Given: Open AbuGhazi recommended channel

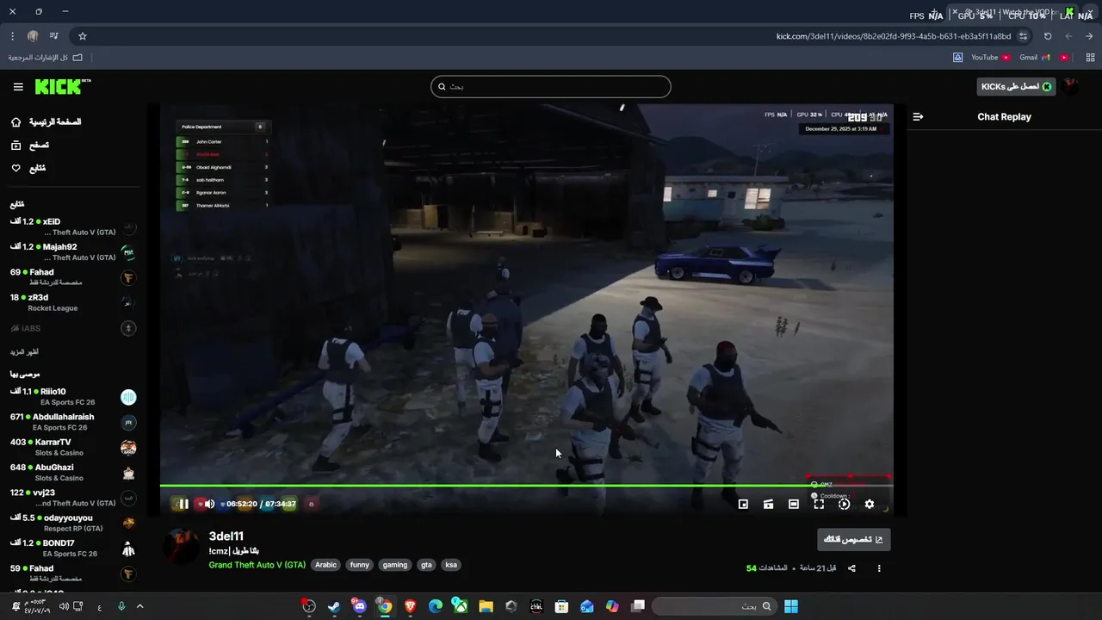Looking at the screenshot, I should (x=73, y=473).
